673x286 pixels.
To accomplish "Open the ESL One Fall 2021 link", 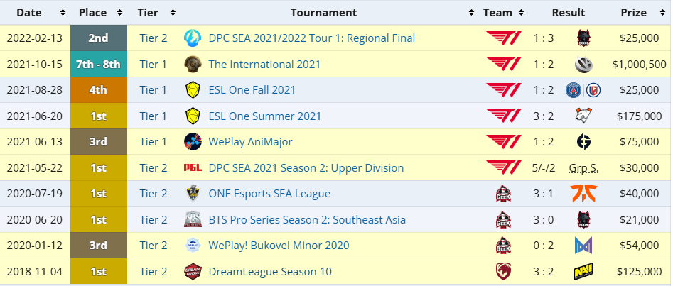I will [x=252, y=90].
